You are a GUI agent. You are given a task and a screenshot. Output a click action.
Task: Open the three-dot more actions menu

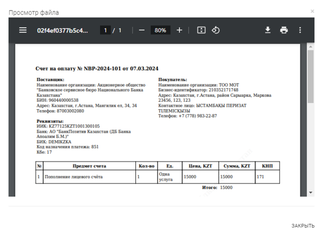[300, 30]
